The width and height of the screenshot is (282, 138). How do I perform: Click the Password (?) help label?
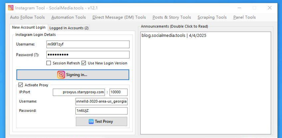coord(28,55)
